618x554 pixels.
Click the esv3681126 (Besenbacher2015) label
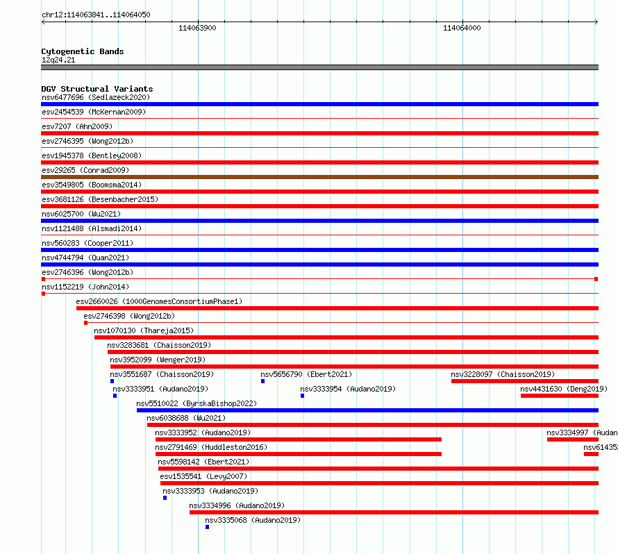pyautogui.click(x=100, y=199)
